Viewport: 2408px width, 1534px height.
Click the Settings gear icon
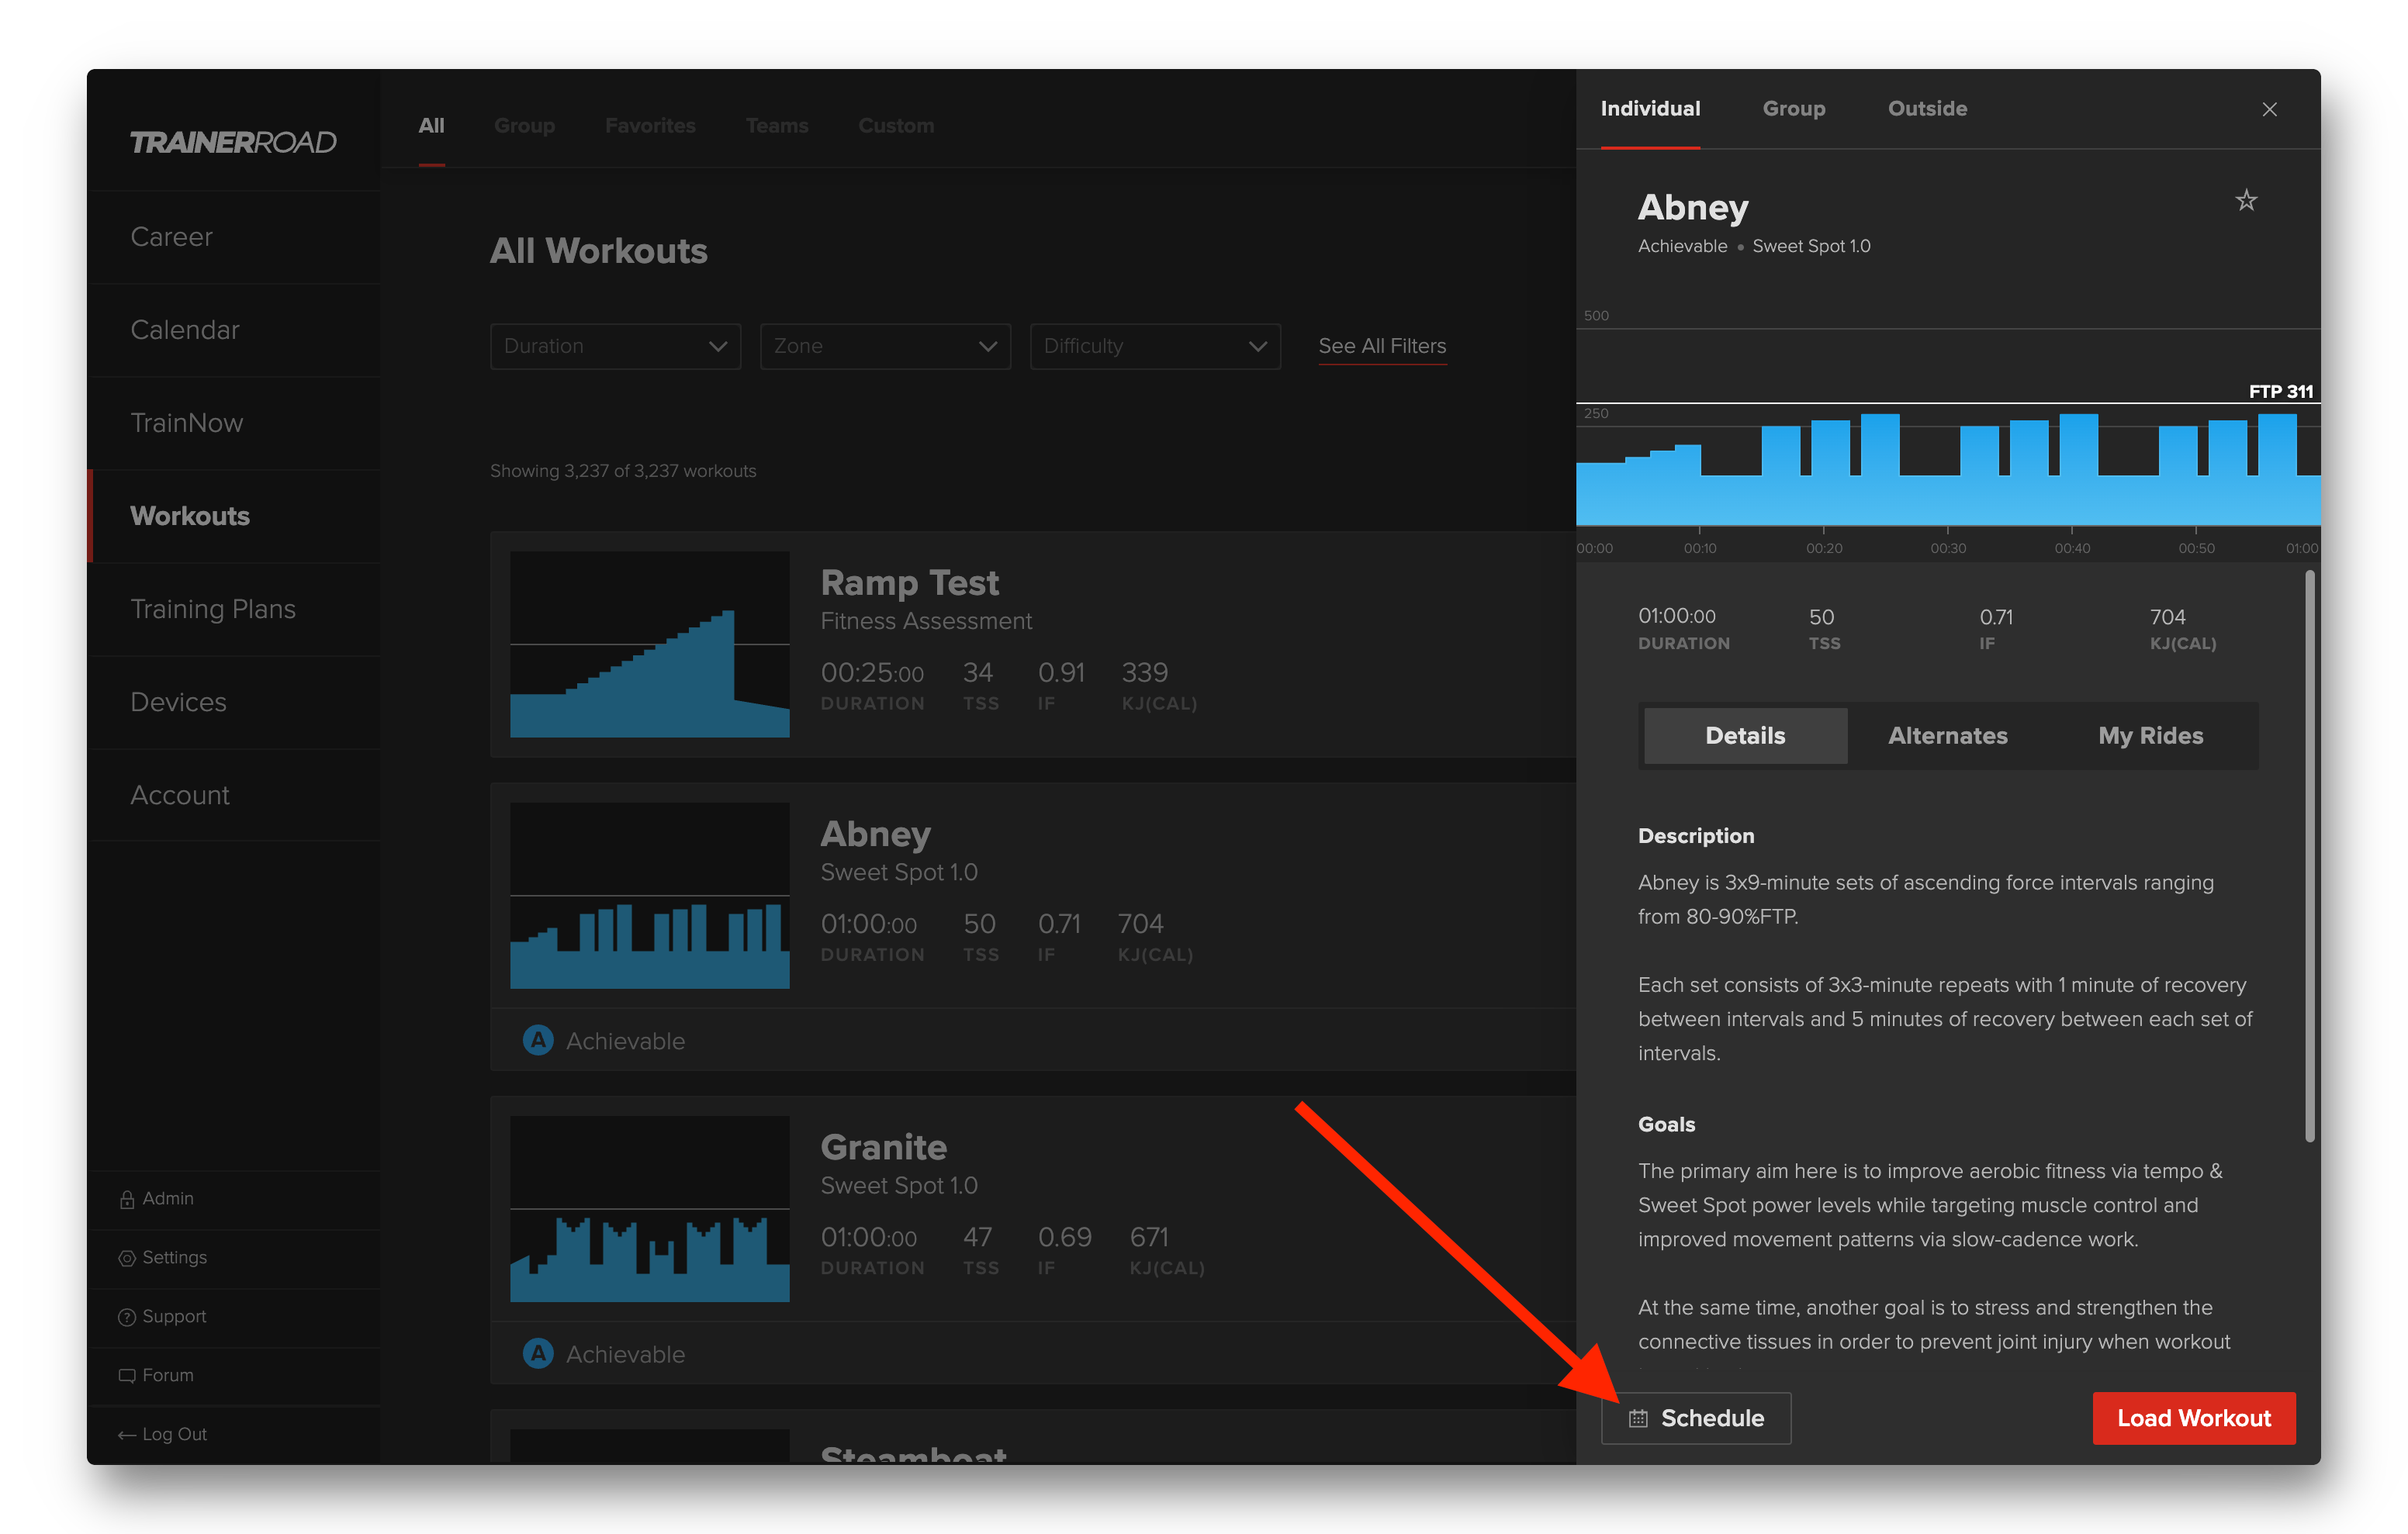pyautogui.click(x=127, y=1258)
